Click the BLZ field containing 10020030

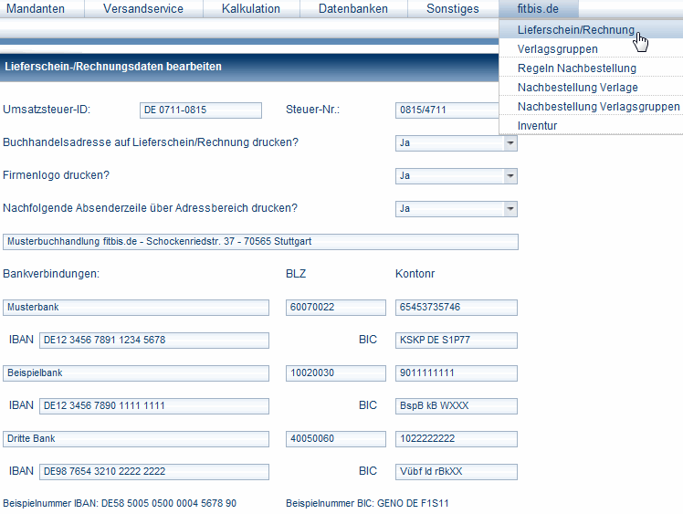335,373
